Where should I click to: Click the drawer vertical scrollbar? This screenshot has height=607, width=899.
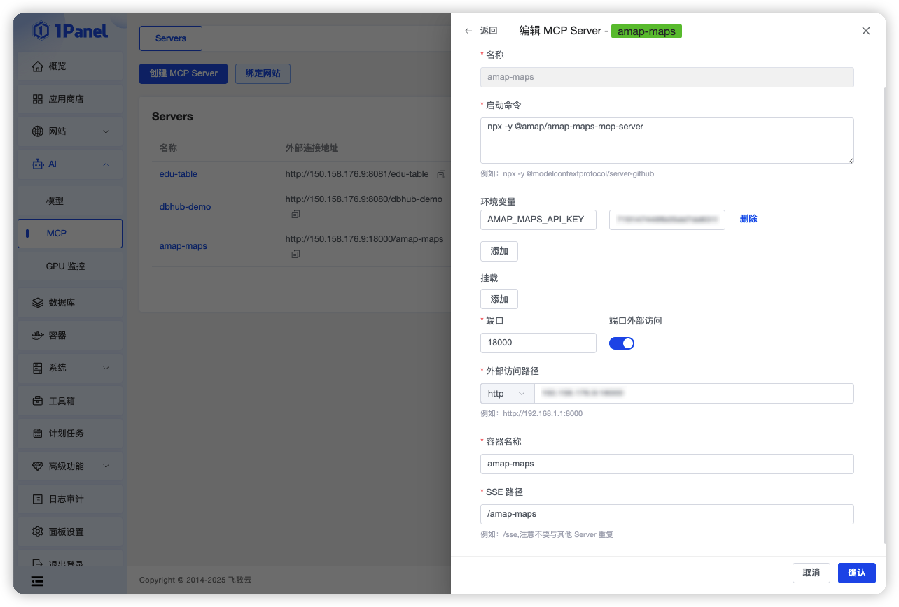click(885, 316)
